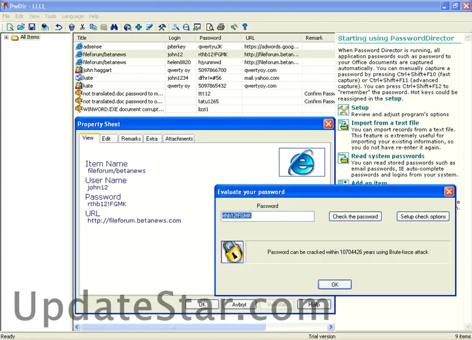The image size is (472, 340).
Task: Open the View menu
Action: click(x=34, y=16)
